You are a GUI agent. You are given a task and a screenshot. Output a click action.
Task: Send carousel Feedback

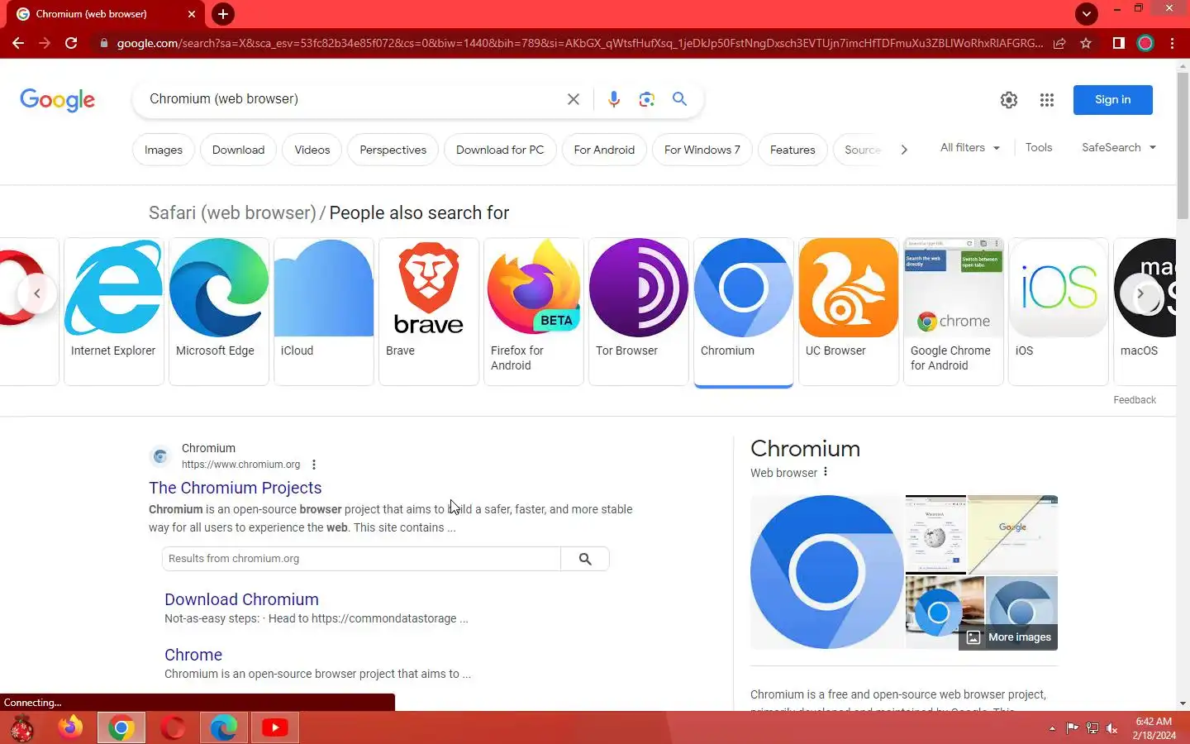click(1134, 400)
